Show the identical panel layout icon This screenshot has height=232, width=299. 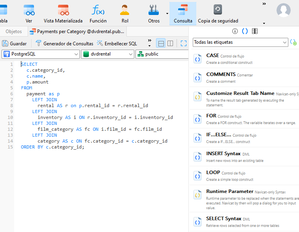(255, 31)
